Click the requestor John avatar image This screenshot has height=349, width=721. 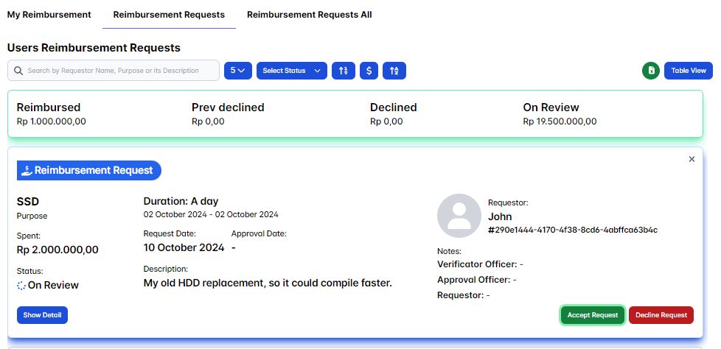tap(459, 216)
